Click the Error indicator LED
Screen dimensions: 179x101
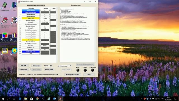(78, 70)
